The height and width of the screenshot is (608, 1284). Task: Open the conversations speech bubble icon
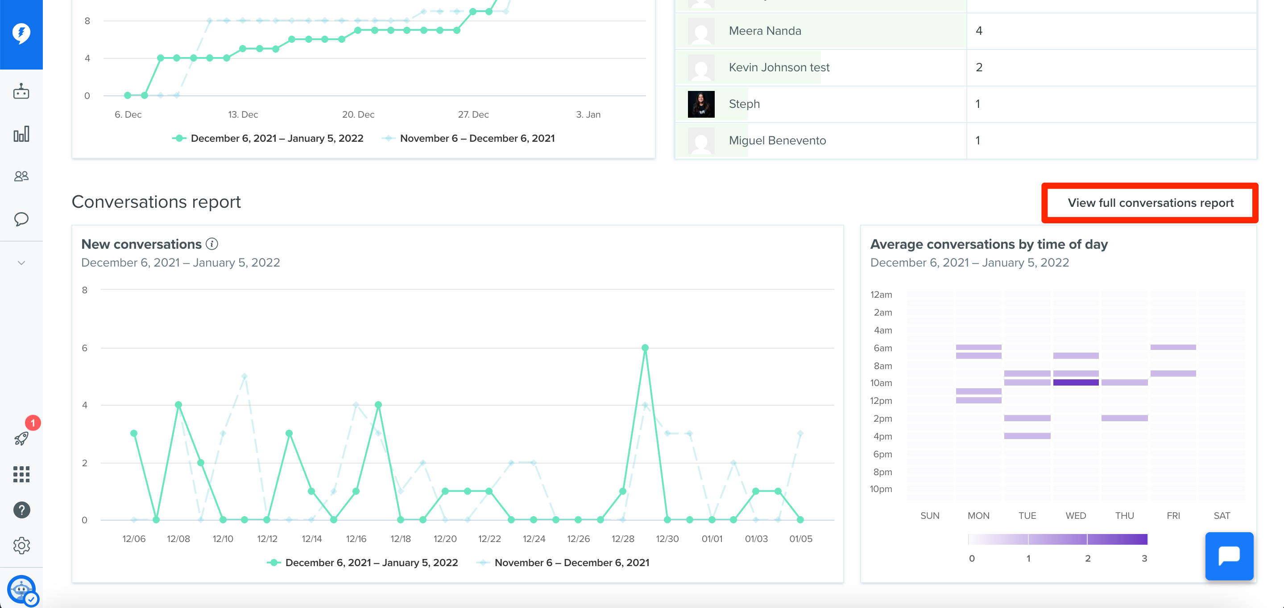(21, 219)
